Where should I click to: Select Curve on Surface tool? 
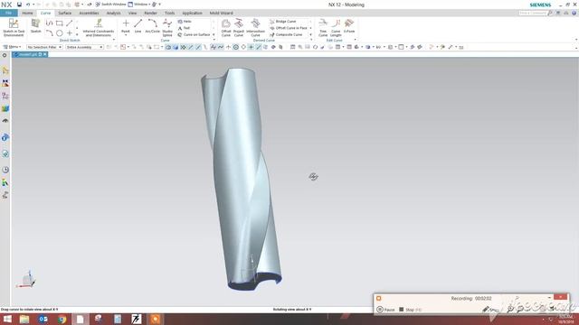[x=194, y=34]
